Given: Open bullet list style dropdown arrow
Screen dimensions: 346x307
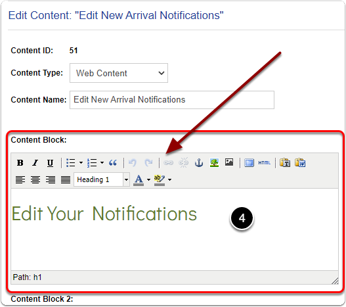Looking at the screenshot, I should point(81,163).
